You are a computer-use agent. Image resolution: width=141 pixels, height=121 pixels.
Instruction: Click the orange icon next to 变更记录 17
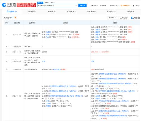pos(16,18)
